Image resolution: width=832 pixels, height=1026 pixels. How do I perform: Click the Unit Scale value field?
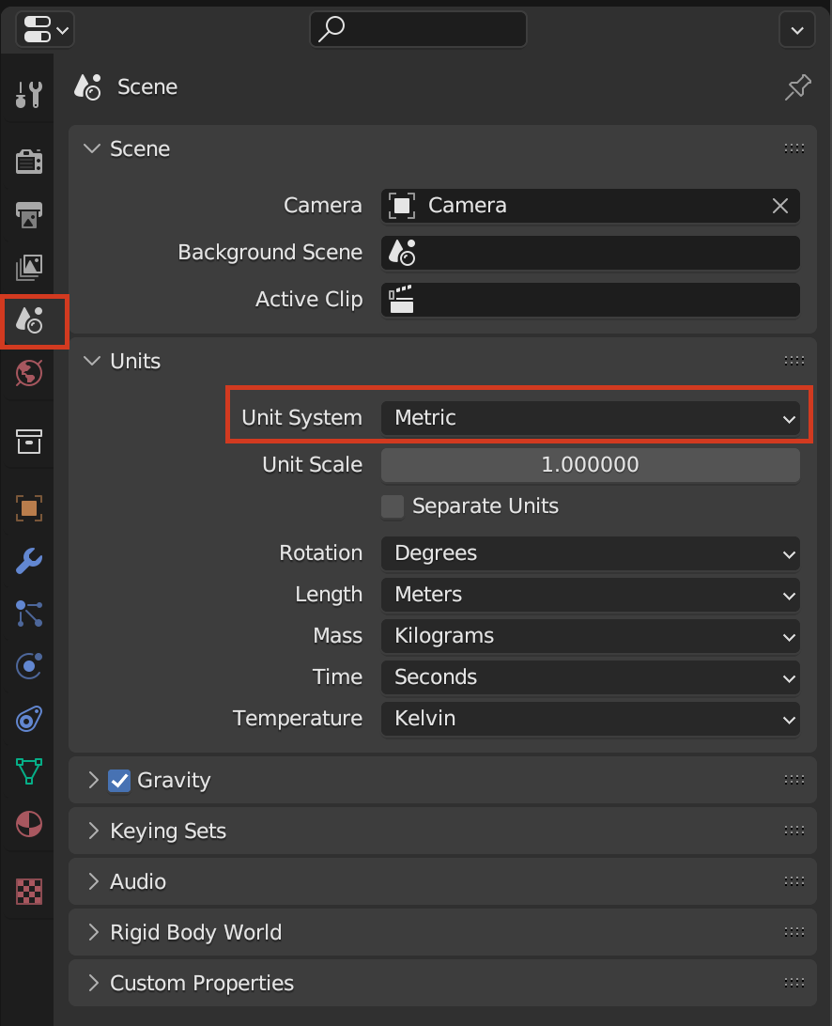590,465
